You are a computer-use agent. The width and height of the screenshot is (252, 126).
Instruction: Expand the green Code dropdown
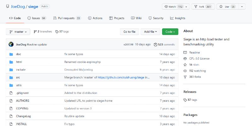click(x=170, y=32)
